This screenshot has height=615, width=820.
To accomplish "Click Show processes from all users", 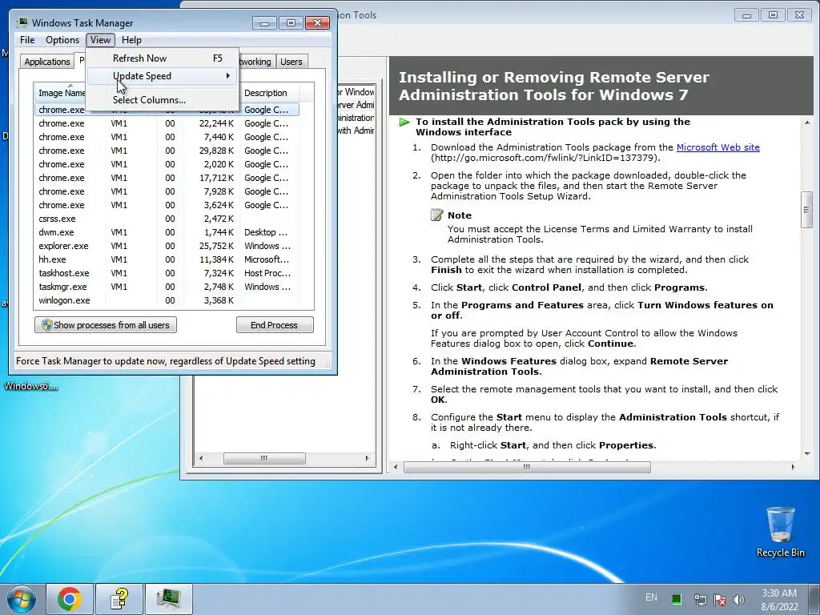I will click(x=106, y=325).
